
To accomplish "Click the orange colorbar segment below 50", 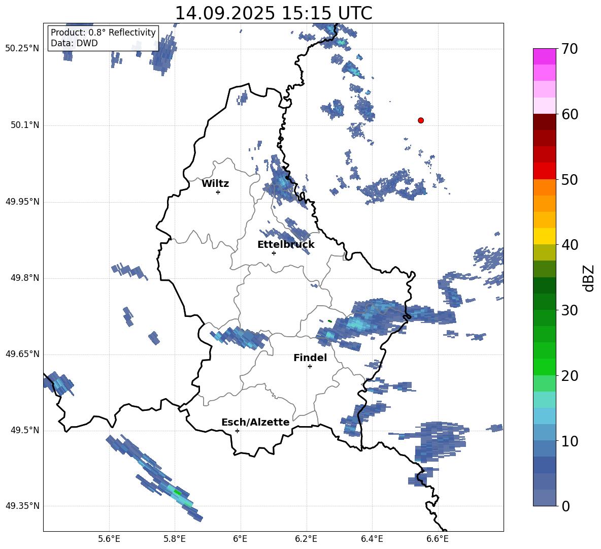I will pos(544,187).
